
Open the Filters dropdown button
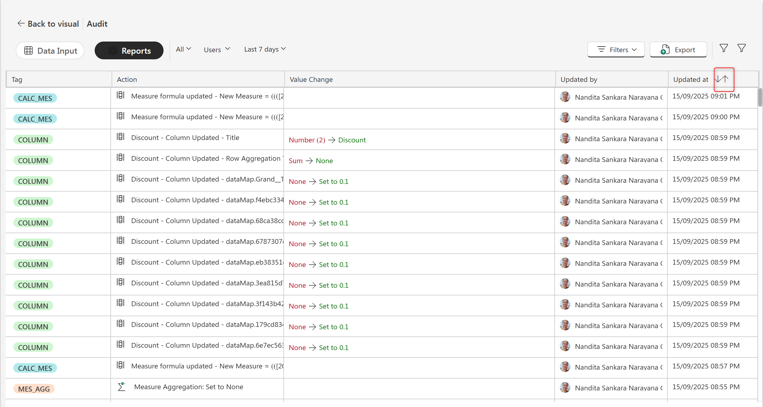click(616, 50)
